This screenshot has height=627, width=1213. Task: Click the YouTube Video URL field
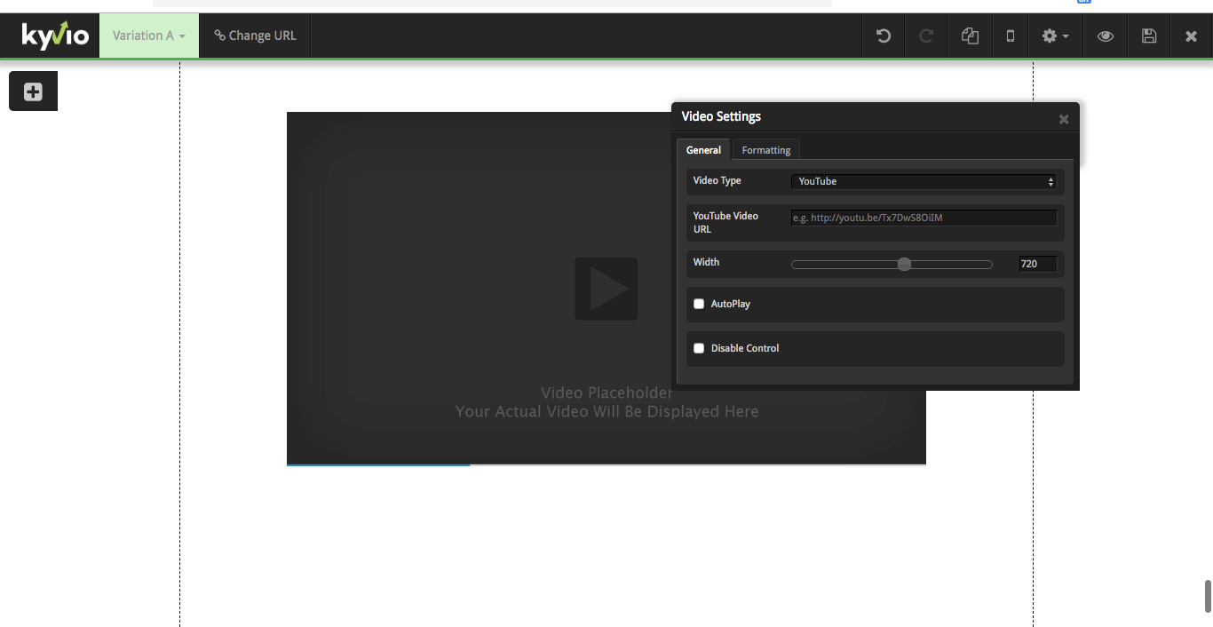pos(924,218)
